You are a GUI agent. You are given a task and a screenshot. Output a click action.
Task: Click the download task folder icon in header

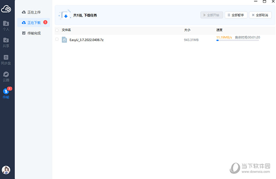pyautogui.click(x=65, y=15)
